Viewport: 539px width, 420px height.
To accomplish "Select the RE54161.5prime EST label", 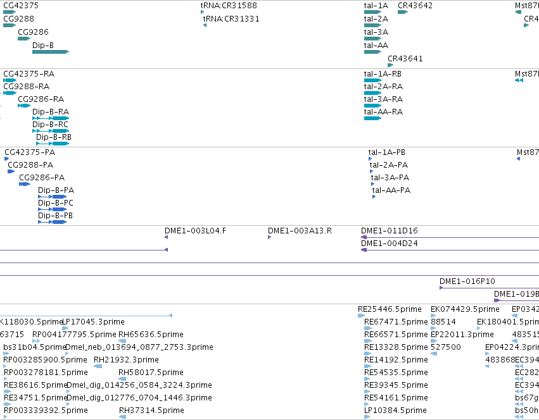I will click(396, 398).
